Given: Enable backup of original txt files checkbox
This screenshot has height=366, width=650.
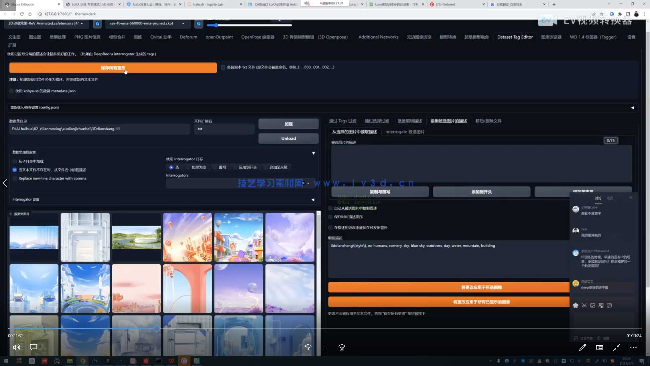Looking at the screenshot, I should click(x=223, y=67).
